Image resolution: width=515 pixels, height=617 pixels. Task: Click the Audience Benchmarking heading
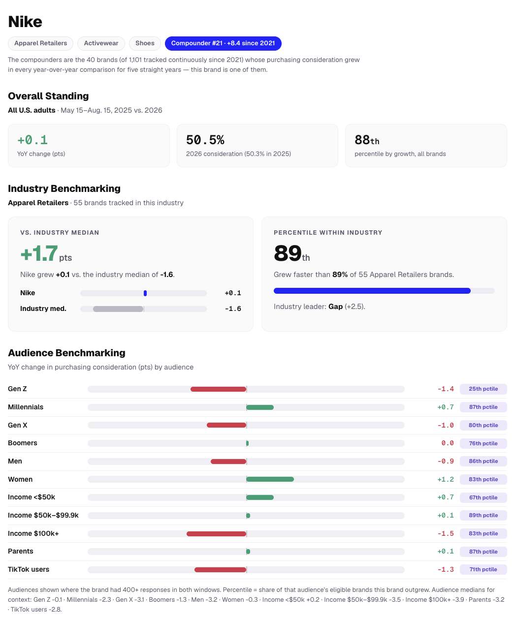coord(66,353)
